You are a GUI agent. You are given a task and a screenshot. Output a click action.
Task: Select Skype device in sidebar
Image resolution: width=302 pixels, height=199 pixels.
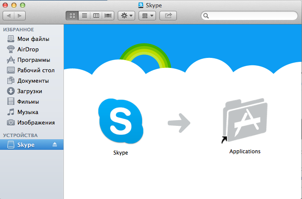coord(26,145)
